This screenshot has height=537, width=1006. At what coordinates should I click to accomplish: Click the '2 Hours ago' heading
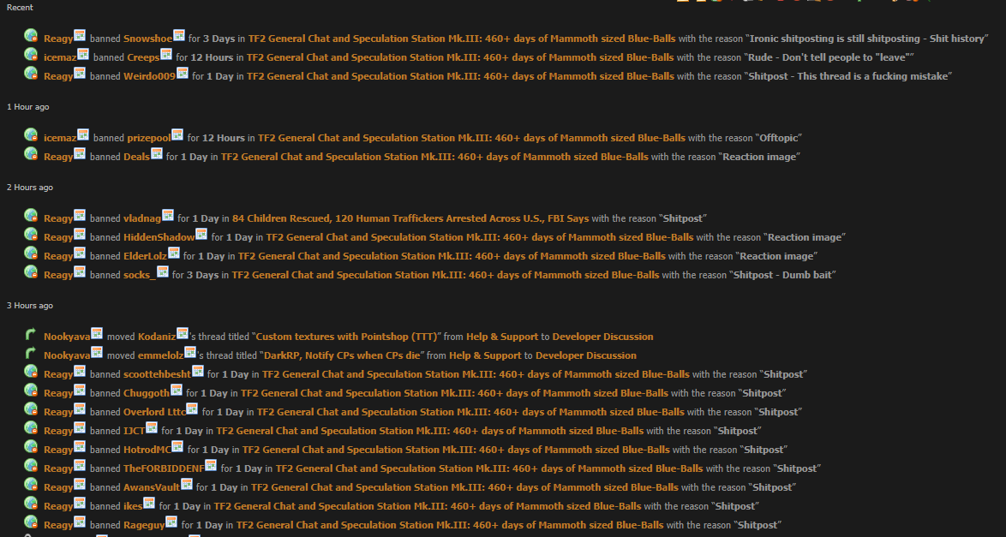29,188
